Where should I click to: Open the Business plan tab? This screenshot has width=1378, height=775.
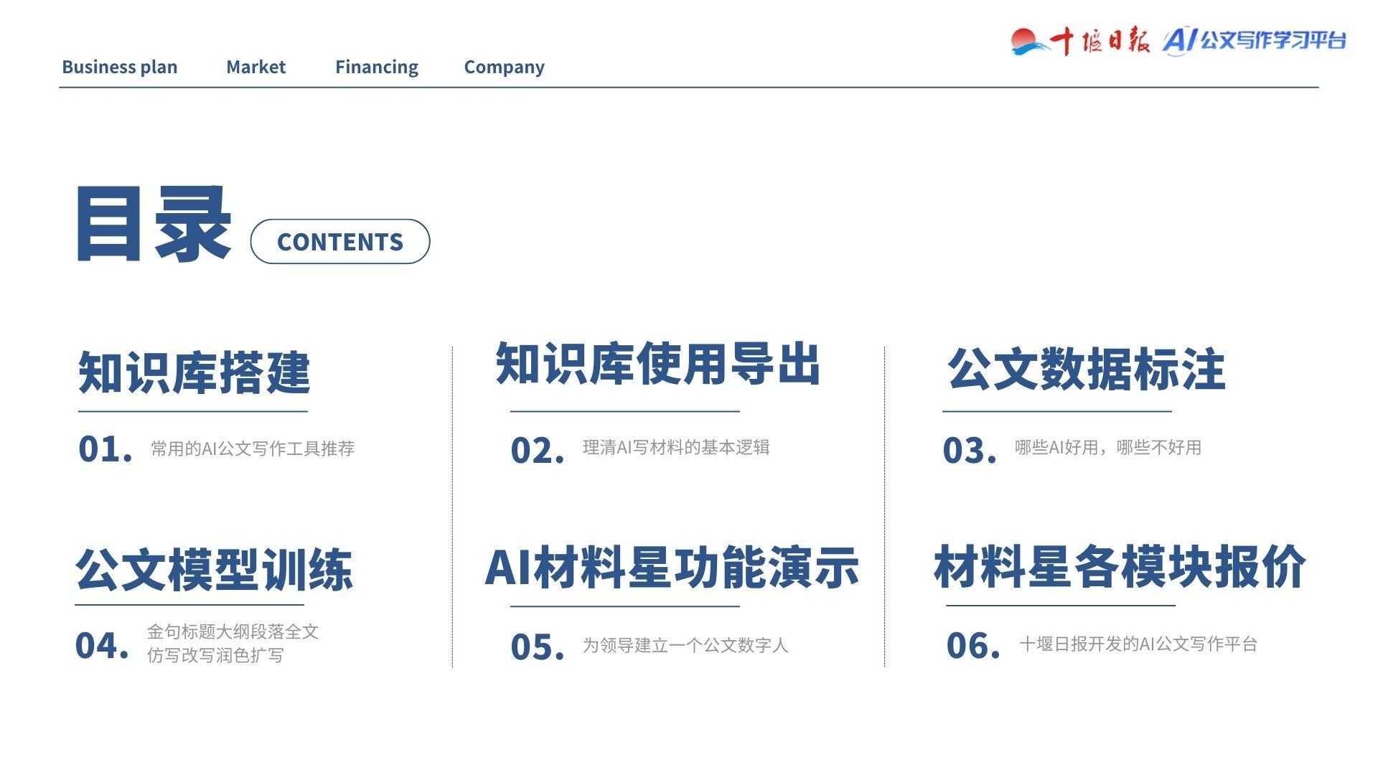(x=119, y=67)
